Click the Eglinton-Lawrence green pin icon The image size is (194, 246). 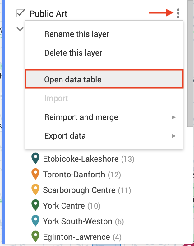point(36,236)
